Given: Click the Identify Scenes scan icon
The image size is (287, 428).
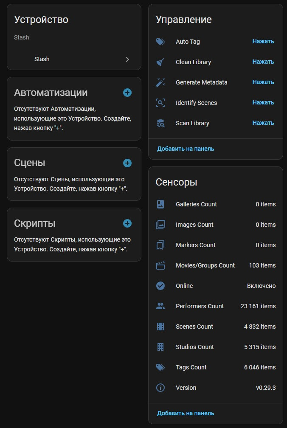Looking at the screenshot, I should (x=160, y=103).
